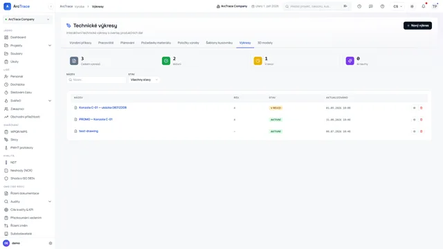Switch to the Výrobní příkazy tab

point(80,43)
